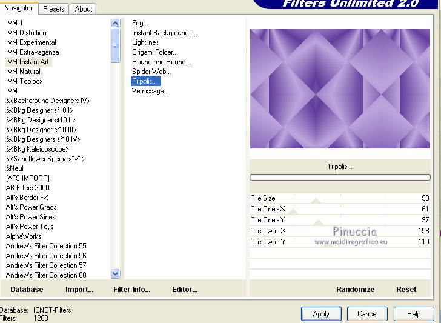Select [AFS IMPORT] category

coord(28,178)
